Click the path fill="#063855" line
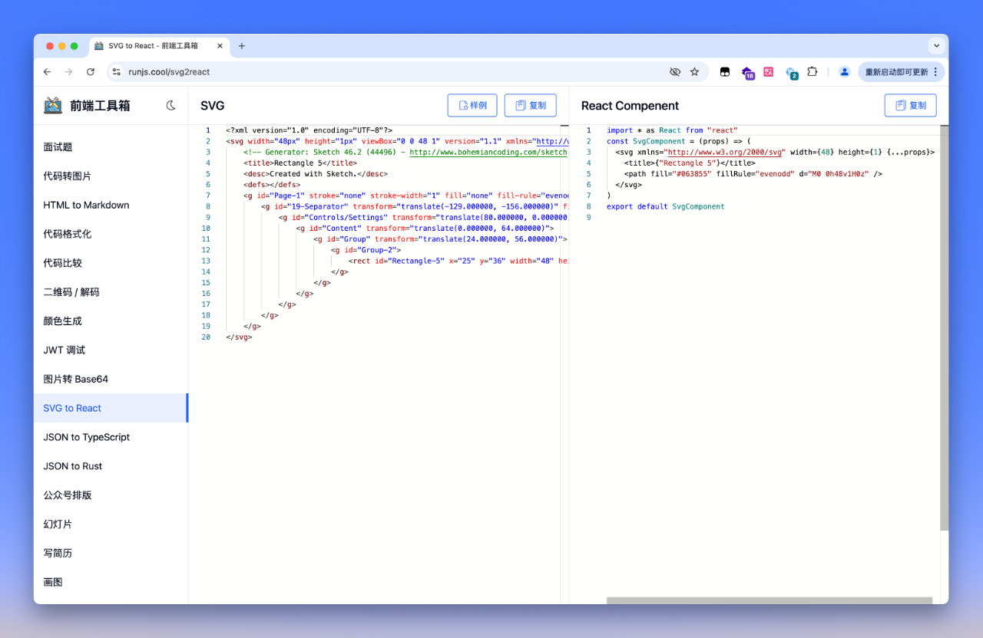This screenshot has width=983, height=638. coord(753,174)
